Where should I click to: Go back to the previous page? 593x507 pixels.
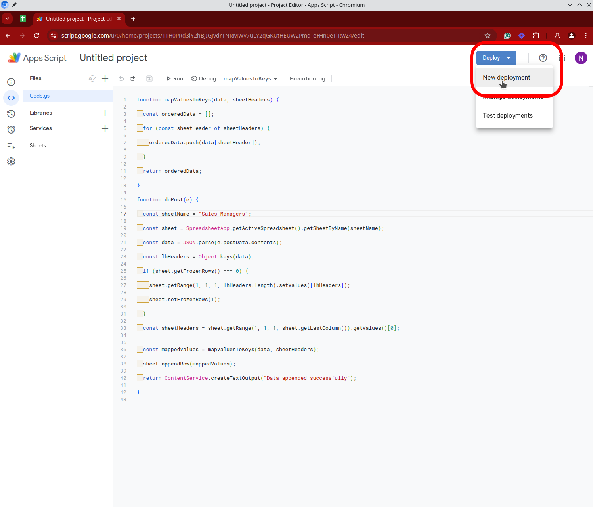[8, 36]
